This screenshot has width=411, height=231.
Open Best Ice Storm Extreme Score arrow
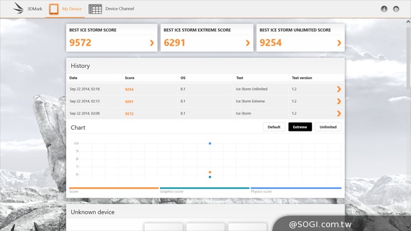point(248,43)
